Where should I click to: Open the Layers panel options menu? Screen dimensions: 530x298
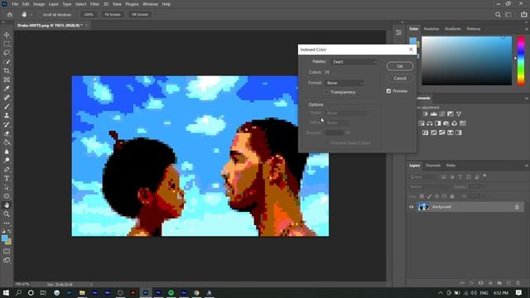(x=527, y=166)
